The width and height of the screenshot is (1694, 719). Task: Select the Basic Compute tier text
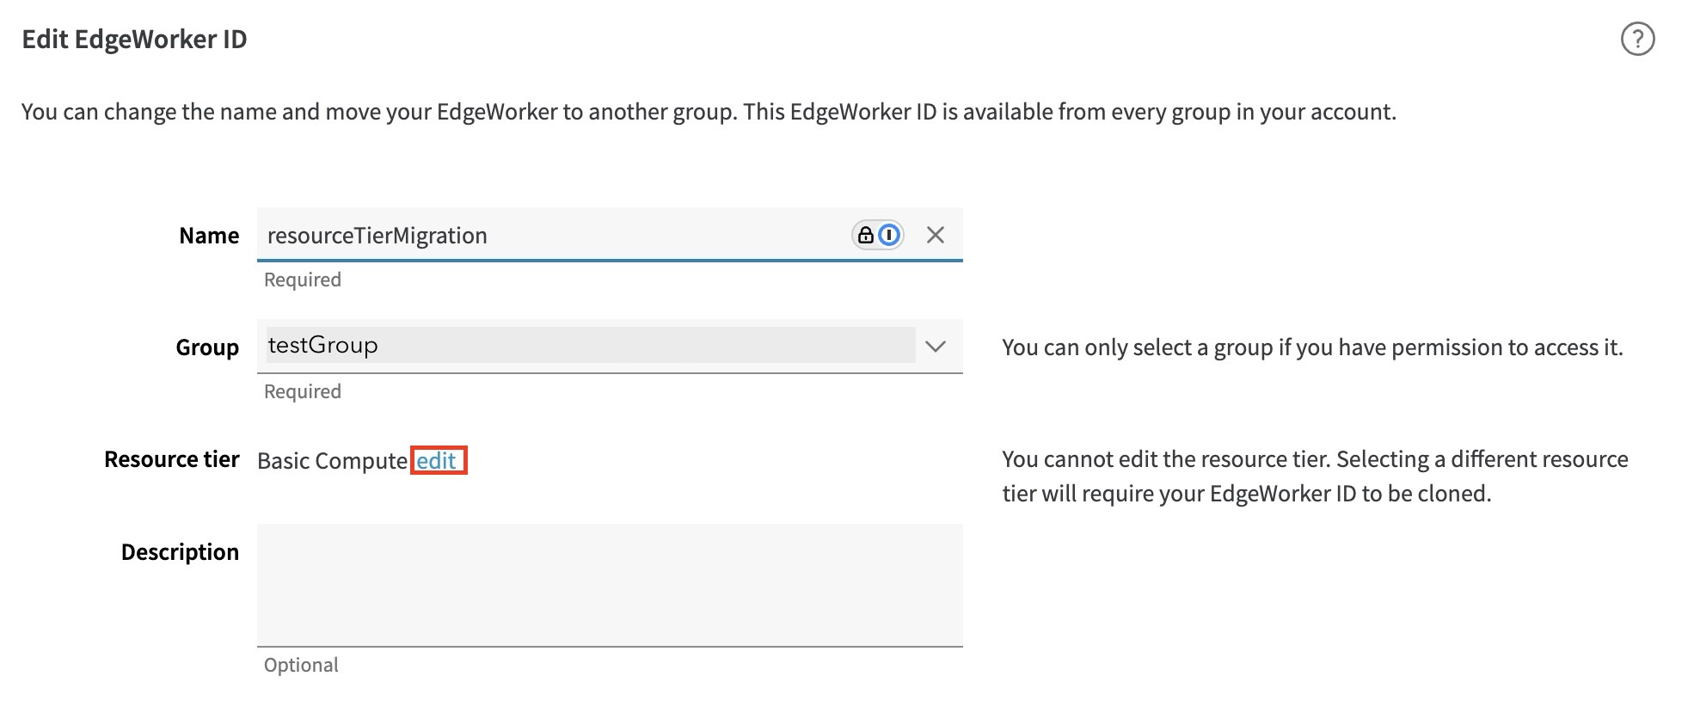click(x=332, y=461)
